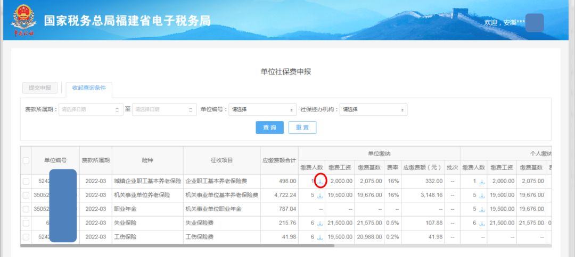
Task: Click the 收起查询条件 tab
Action: click(x=89, y=88)
